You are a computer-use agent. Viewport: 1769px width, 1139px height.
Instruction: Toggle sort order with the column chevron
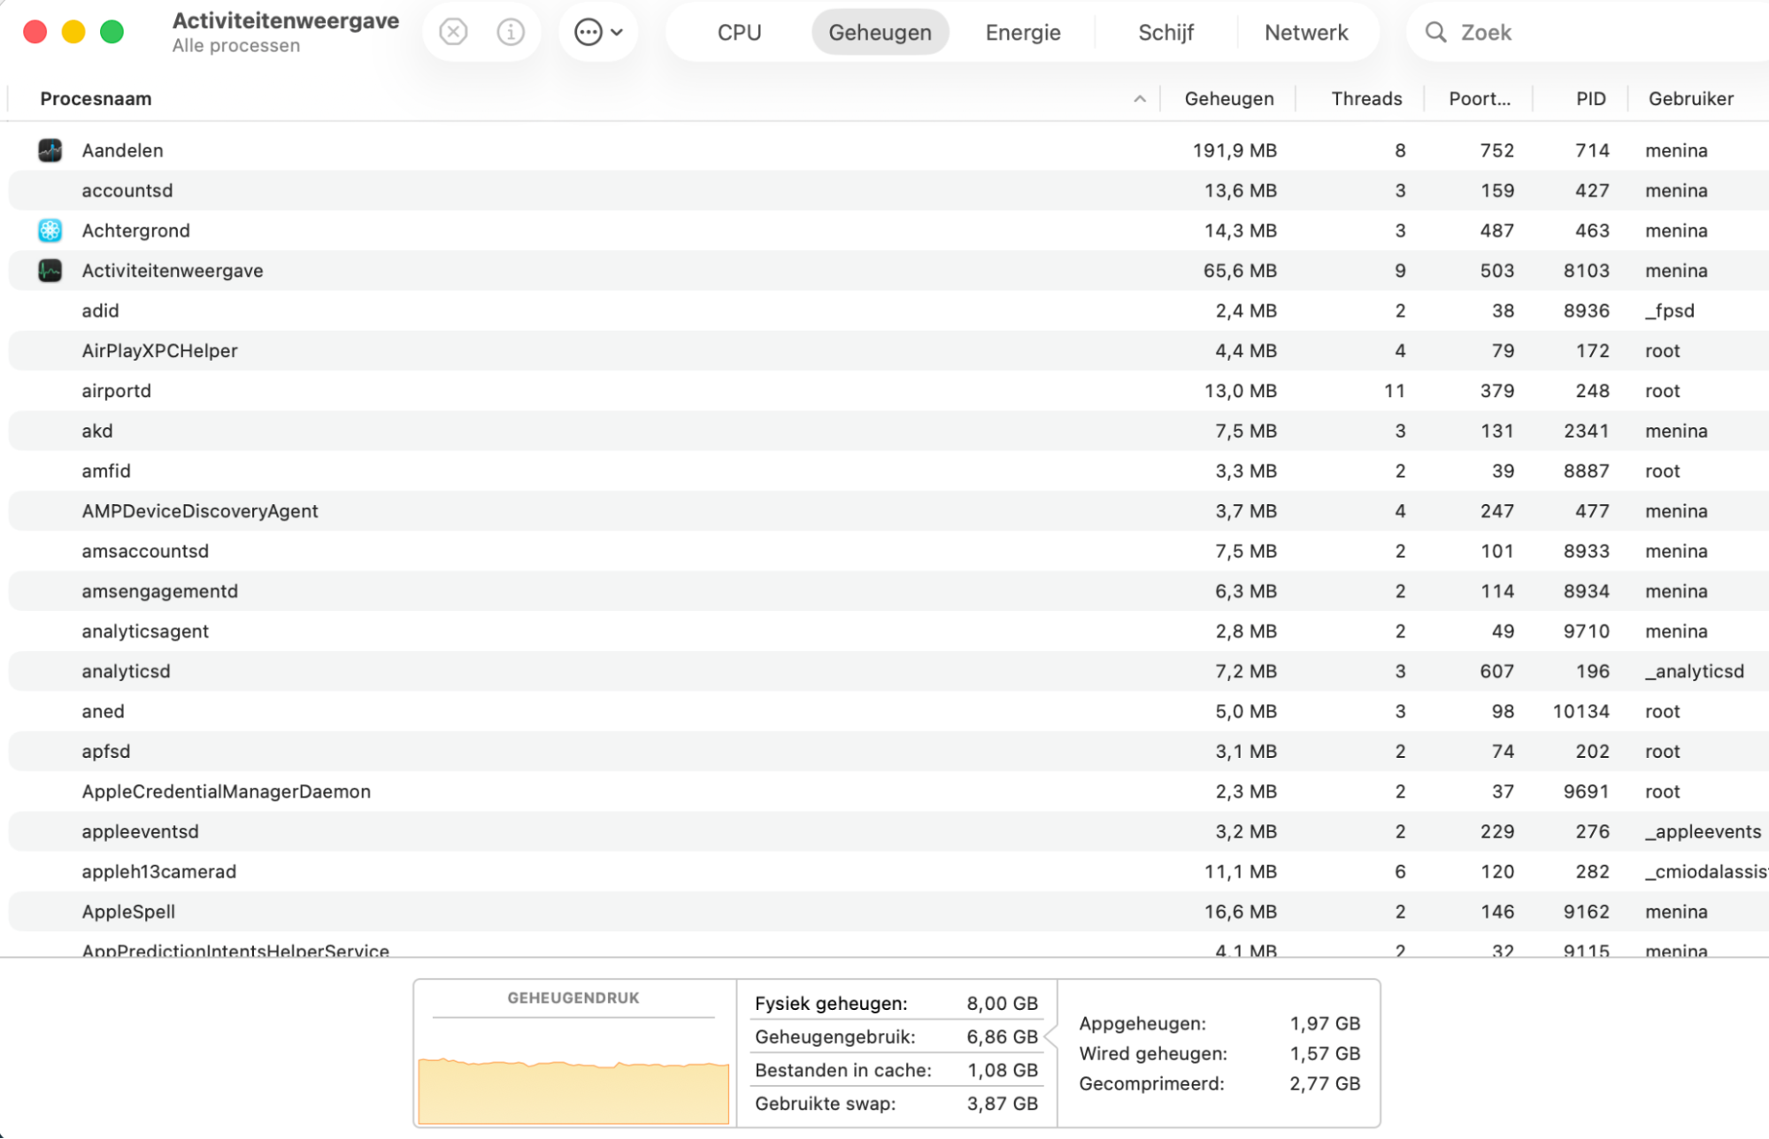[1140, 99]
